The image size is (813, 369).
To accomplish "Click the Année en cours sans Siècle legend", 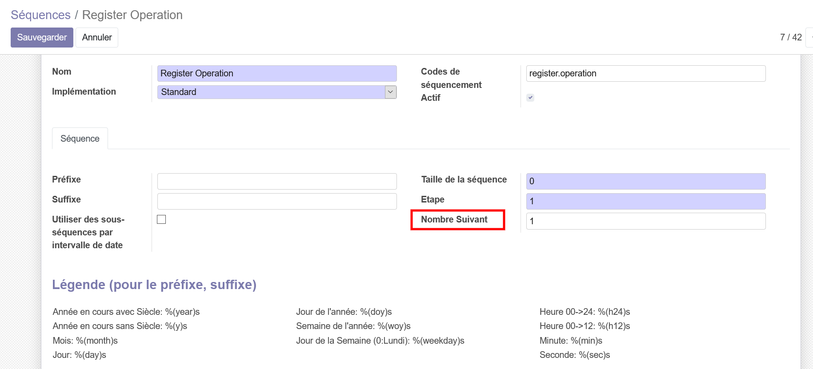I will tap(120, 326).
